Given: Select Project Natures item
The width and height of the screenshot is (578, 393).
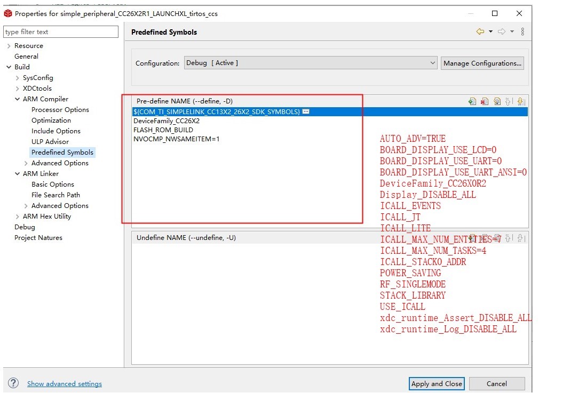Looking at the screenshot, I should [x=38, y=238].
